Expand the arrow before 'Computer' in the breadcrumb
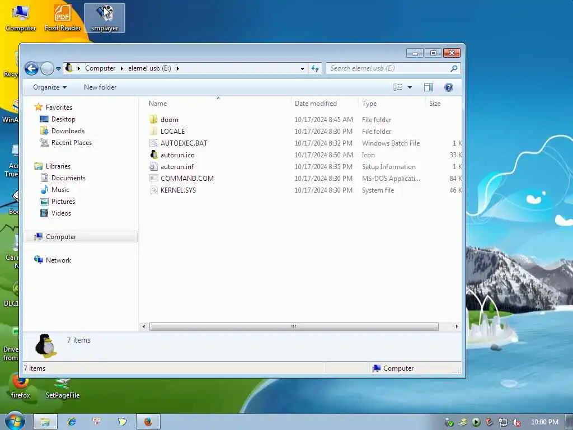This screenshot has width=573, height=430. click(x=78, y=68)
